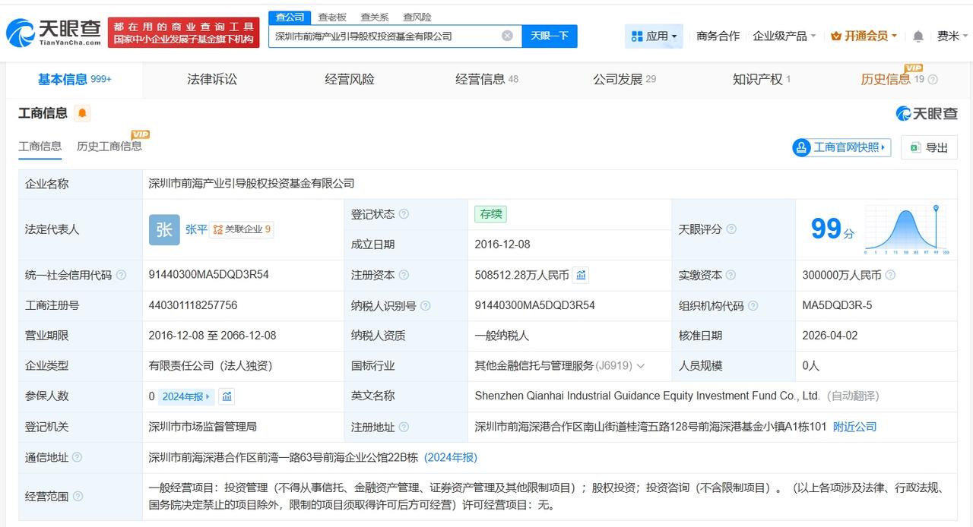Viewport: 973px width, 527px height.
Task: Click the registration number 440301118257756
Action: (x=193, y=305)
